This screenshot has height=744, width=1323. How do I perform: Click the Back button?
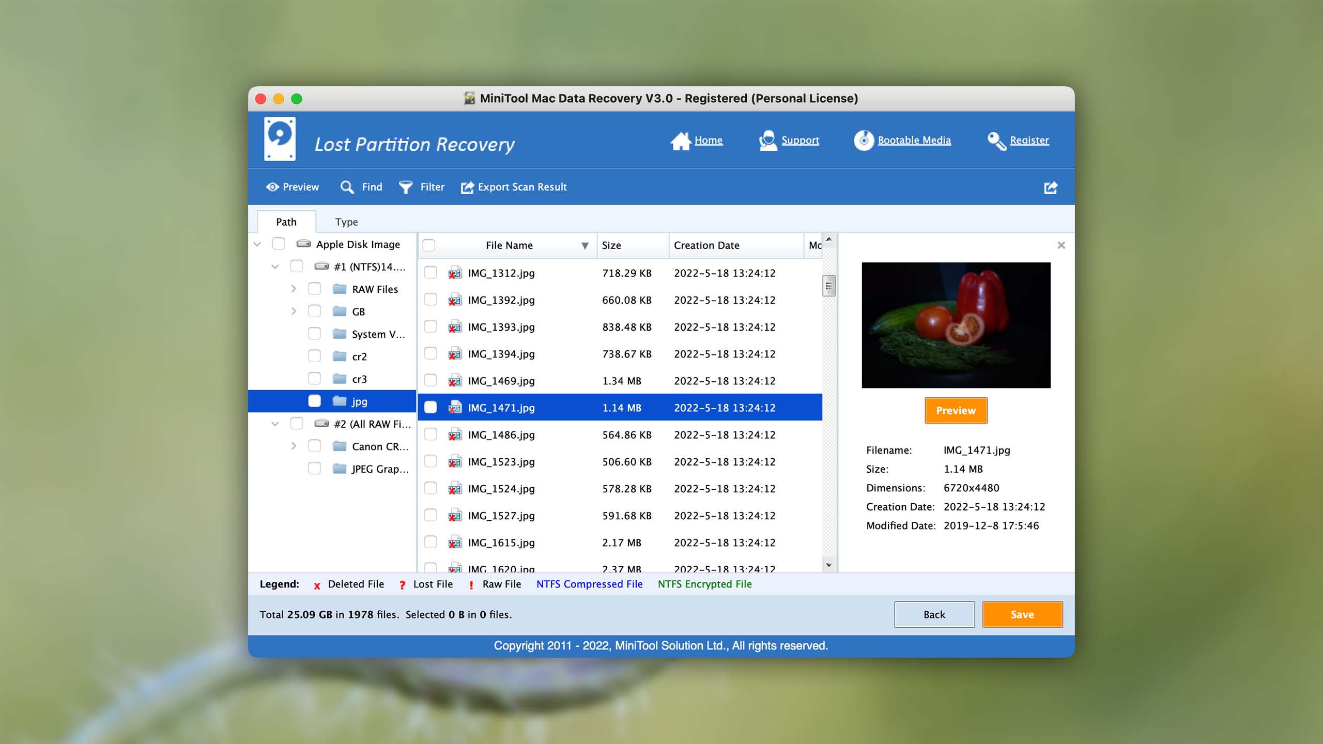tap(934, 614)
